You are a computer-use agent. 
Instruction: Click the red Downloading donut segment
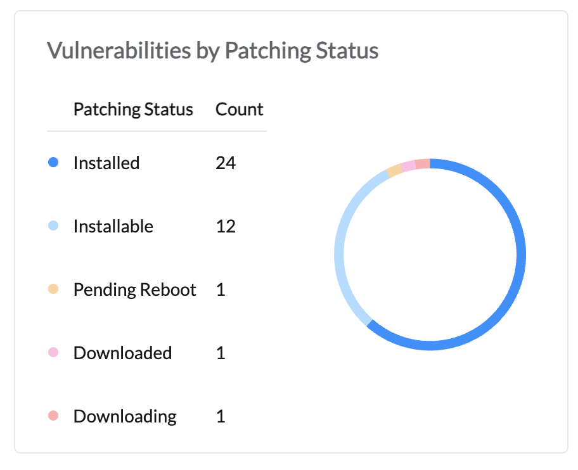click(x=423, y=164)
